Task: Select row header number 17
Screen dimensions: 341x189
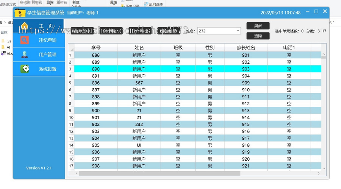Action: pyautogui.click(x=71, y=166)
